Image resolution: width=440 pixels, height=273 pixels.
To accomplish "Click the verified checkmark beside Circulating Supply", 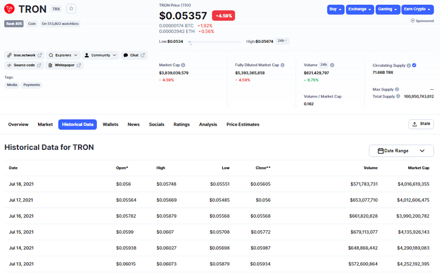I will 414,65.
